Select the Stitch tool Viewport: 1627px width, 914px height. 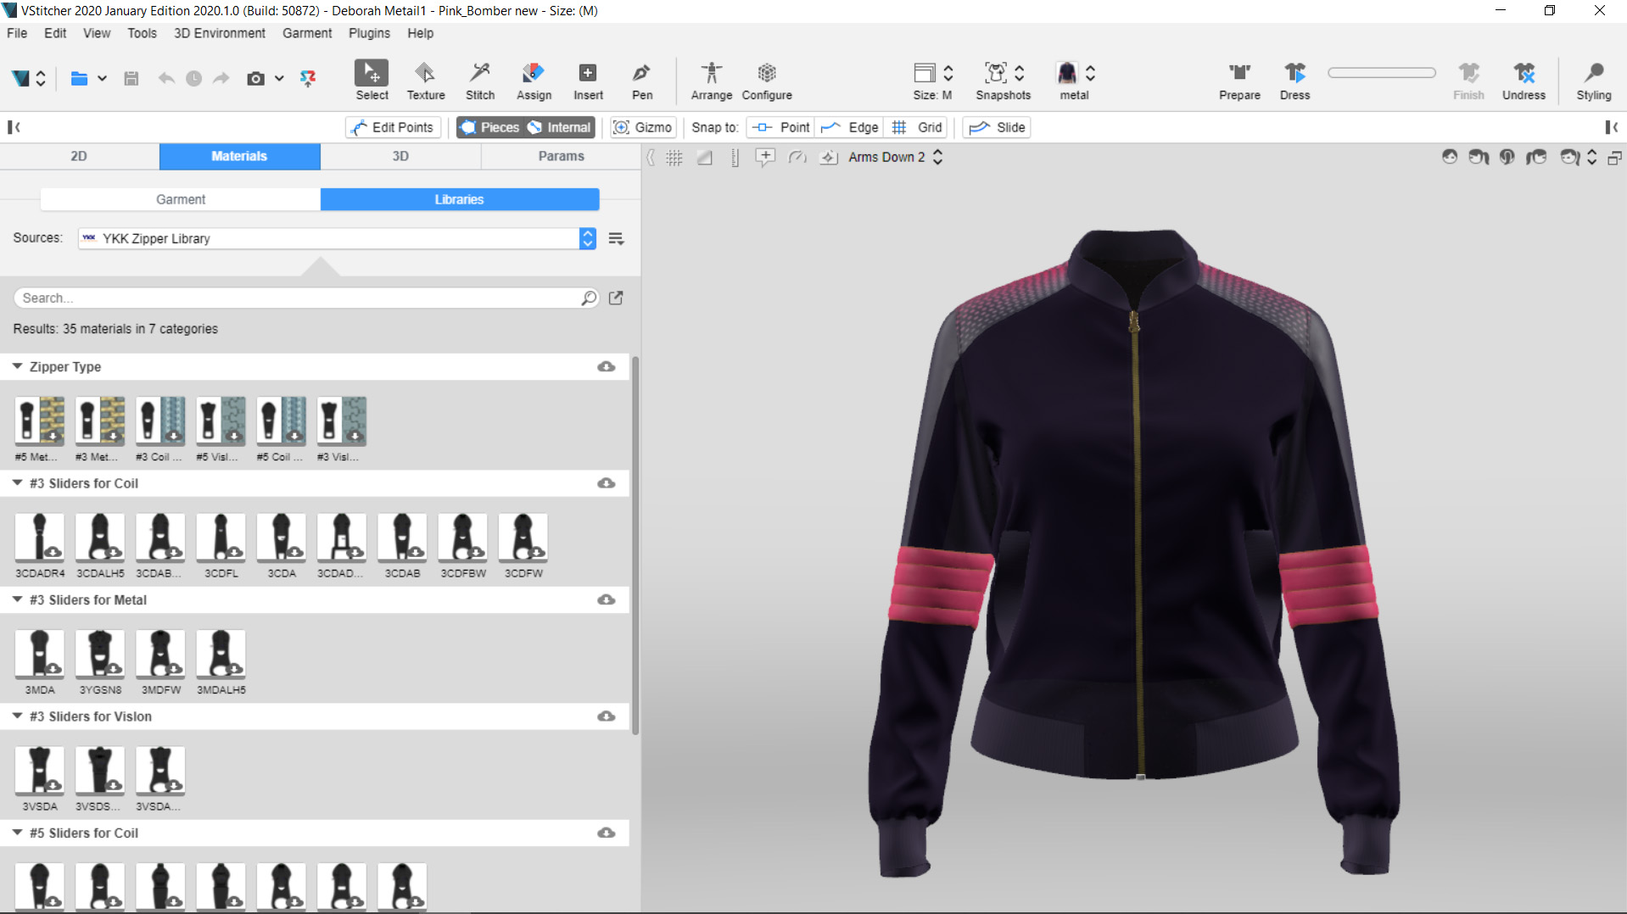tap(480, 79)
